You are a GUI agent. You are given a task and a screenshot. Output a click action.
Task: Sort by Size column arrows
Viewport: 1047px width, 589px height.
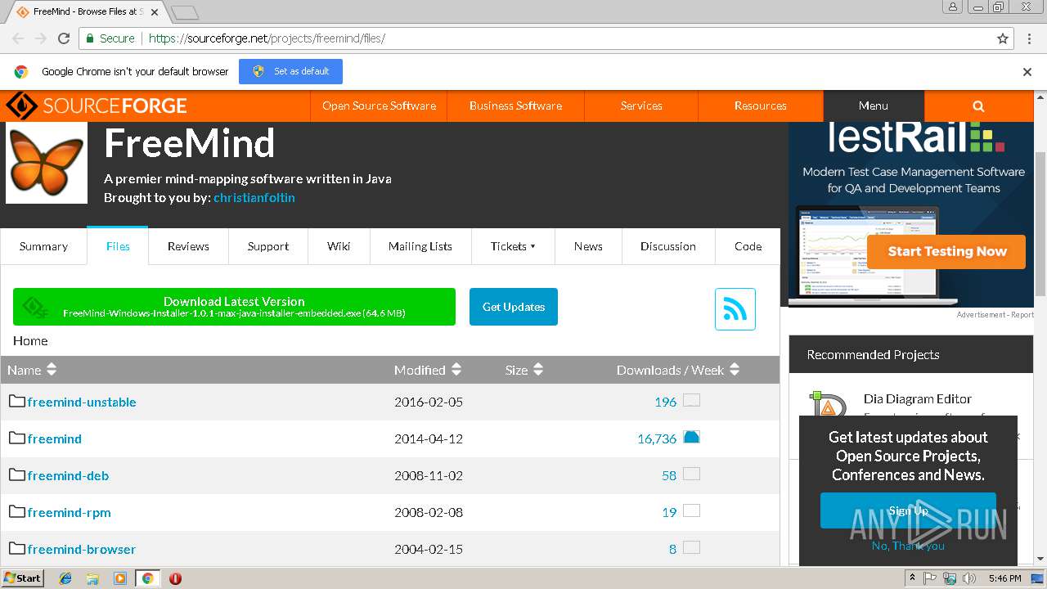tap(538, 370)
